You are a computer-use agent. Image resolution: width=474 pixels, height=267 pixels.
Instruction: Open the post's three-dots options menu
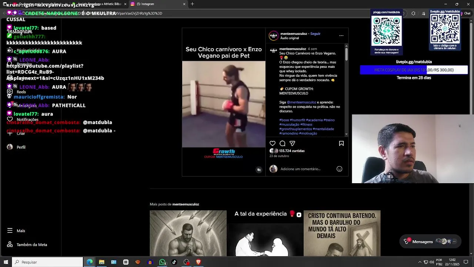click(x=341, y=36)
